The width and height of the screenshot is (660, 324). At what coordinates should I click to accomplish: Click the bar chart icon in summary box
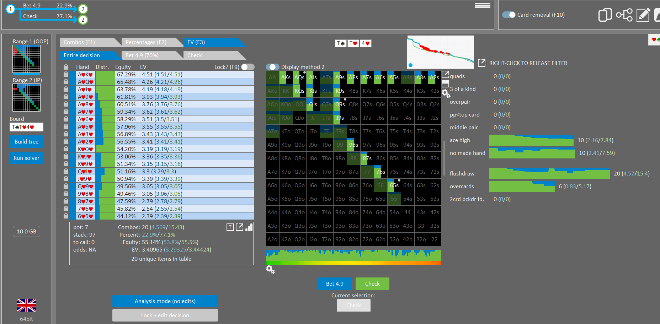click(249, 227)
